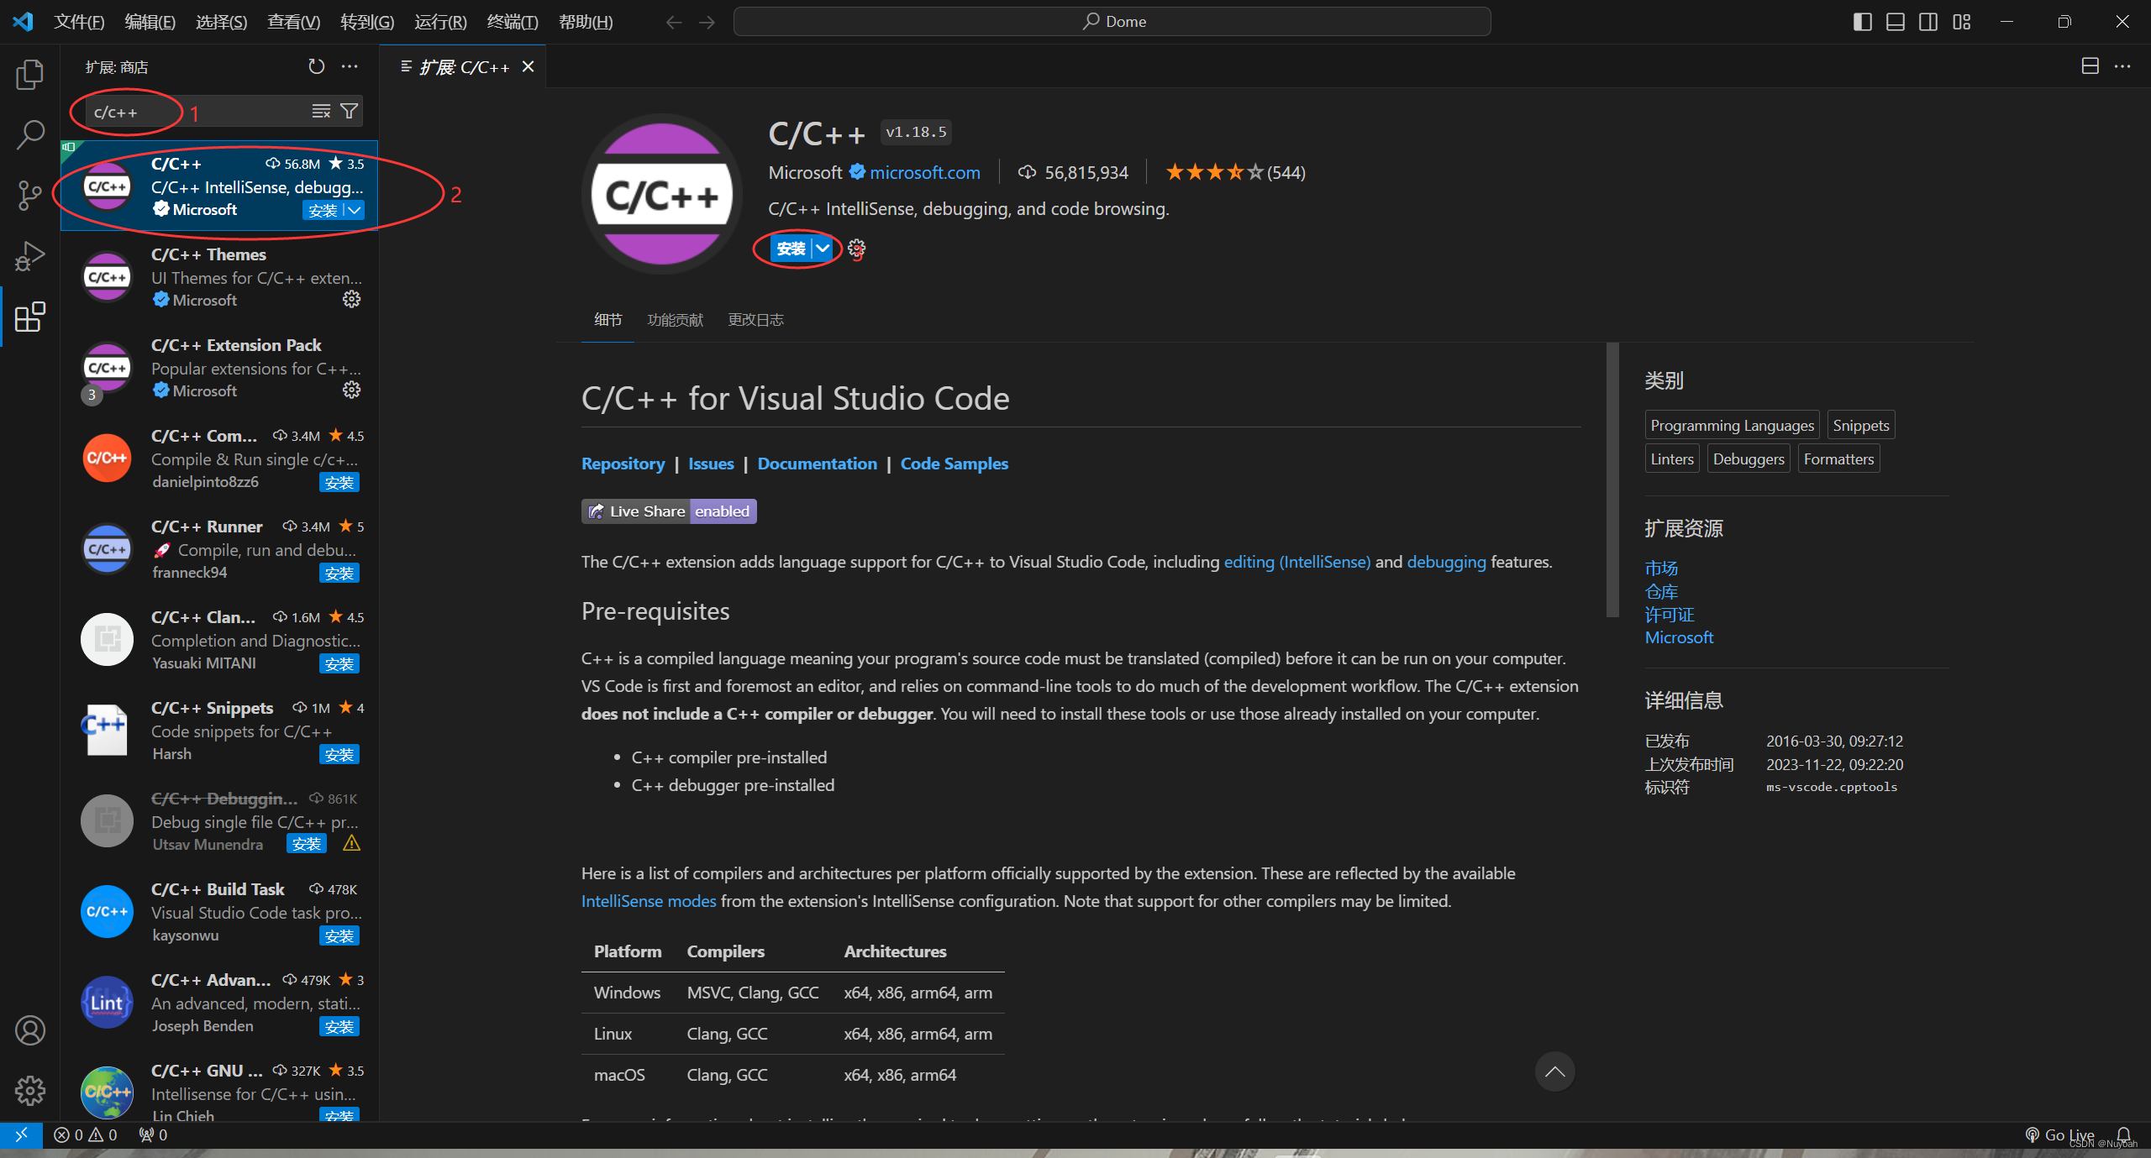Open the extension filter icon

coord(349,110)
